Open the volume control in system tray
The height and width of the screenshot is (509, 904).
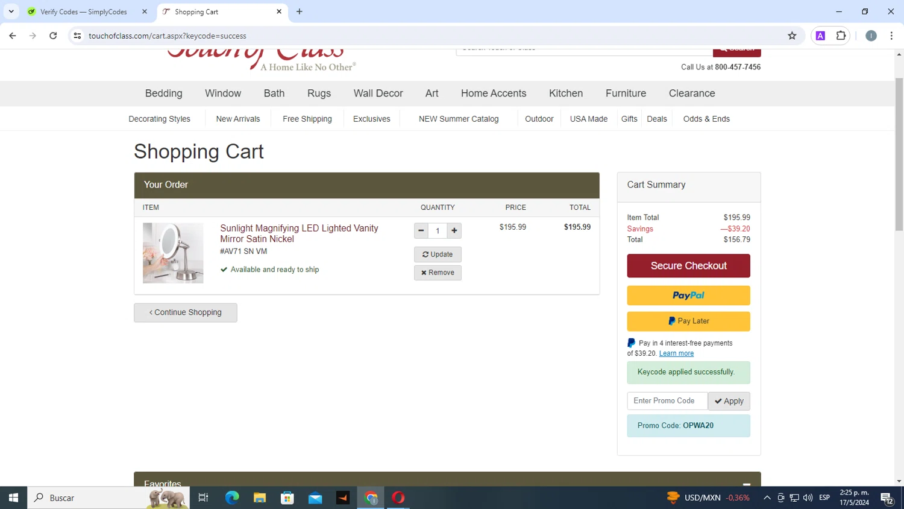click(x=808, y=498)
